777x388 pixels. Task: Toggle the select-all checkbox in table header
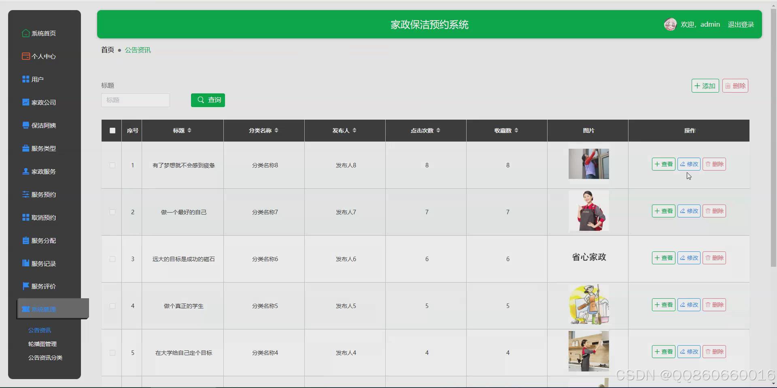click(113, 131)
